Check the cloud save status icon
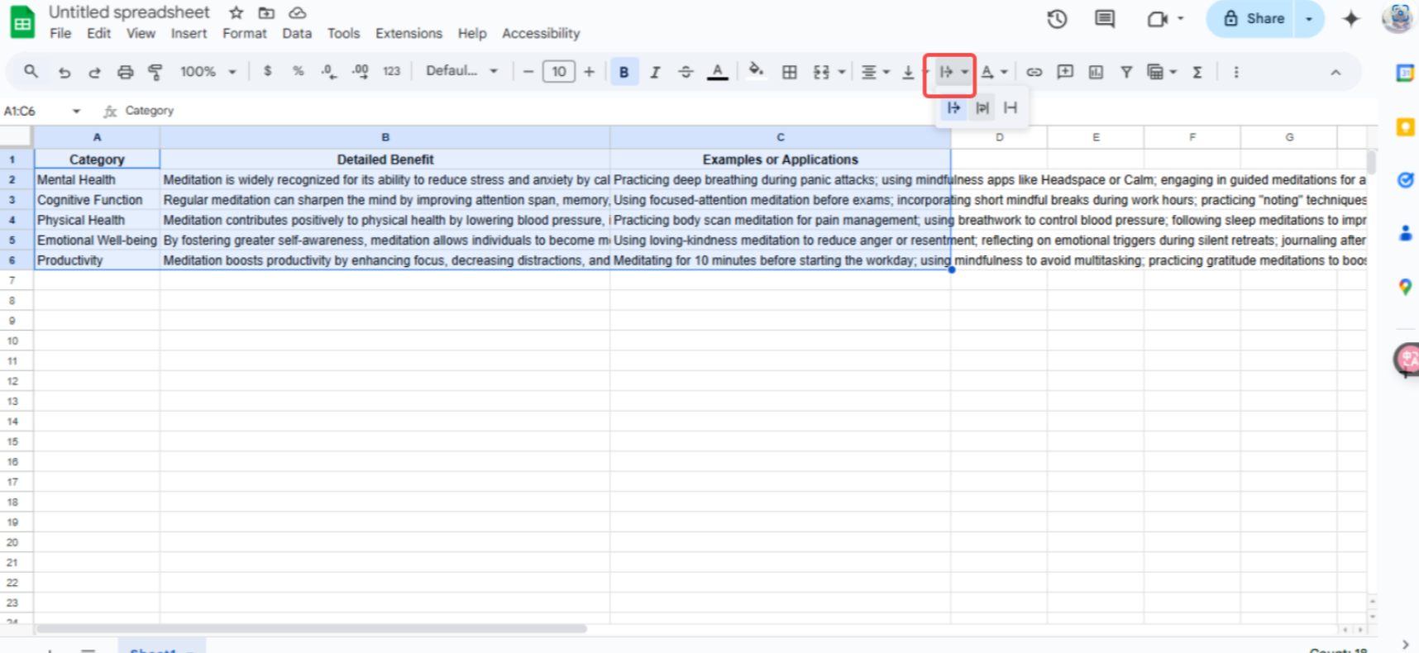The height and width of the screenshot is (653, 1419). 297,12
